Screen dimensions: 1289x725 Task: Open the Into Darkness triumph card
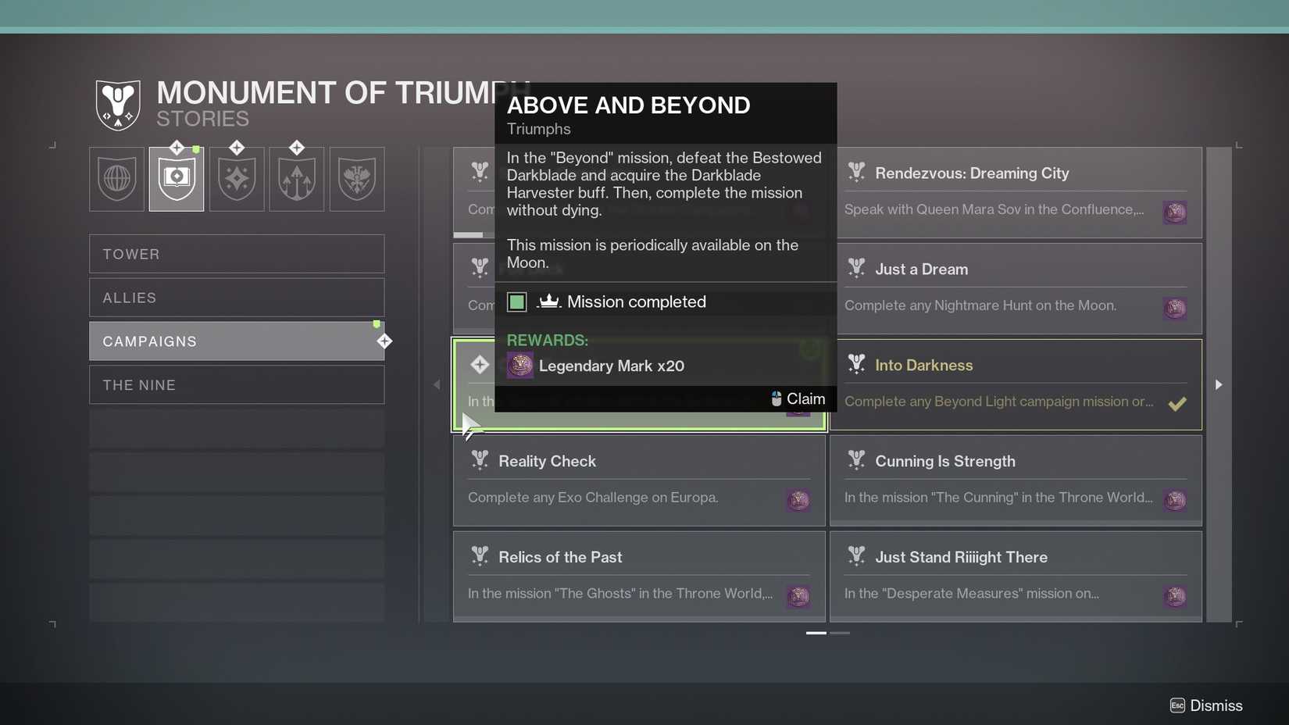pos(1016,384)
